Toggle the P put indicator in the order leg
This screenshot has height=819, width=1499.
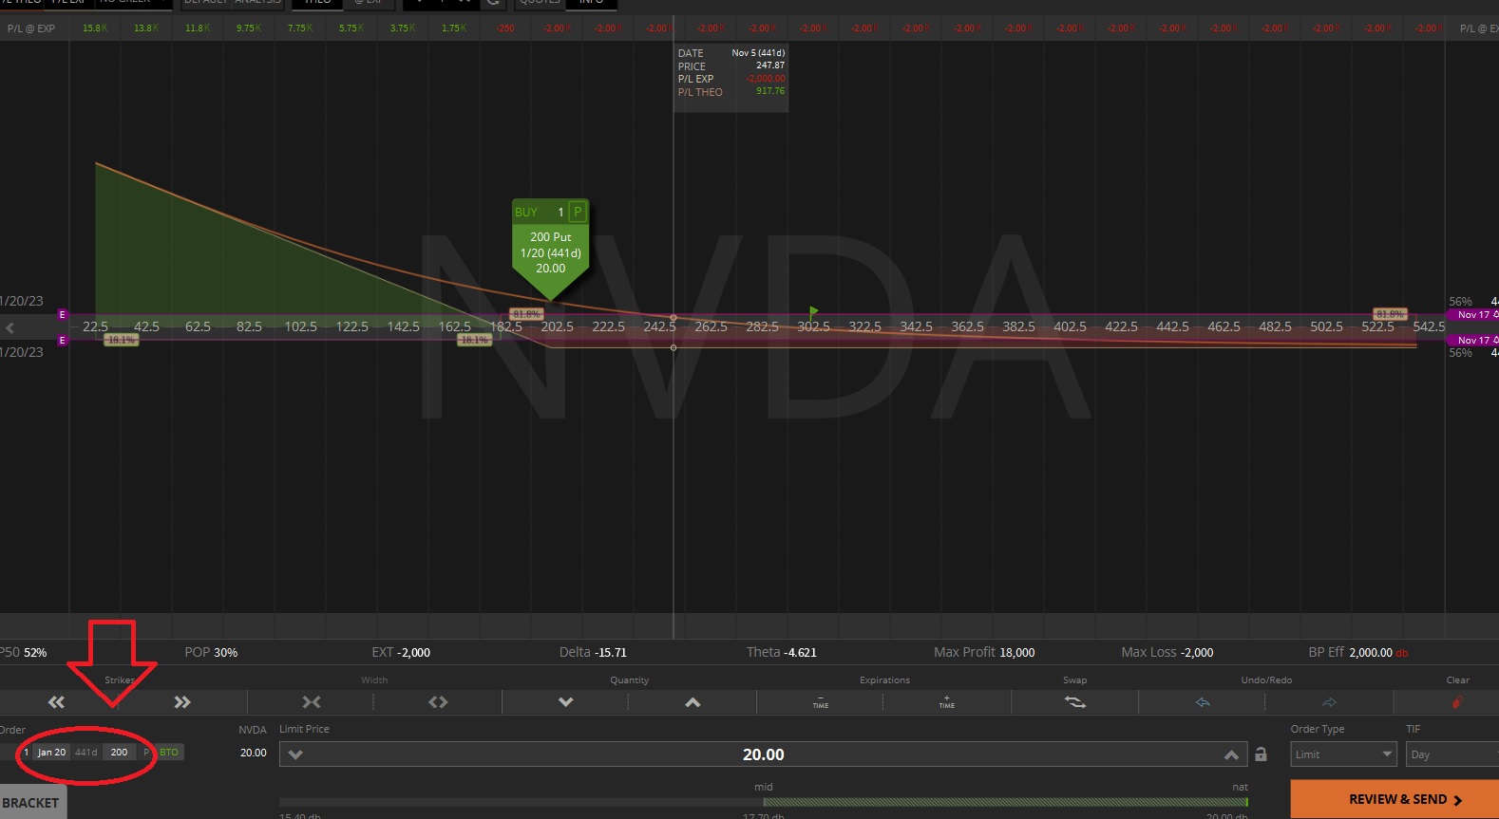point(146,752)
